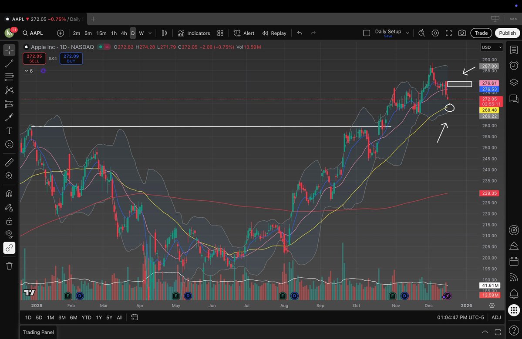522x339 pixels.
Task: Click the blue 272.09 BUY button
Action: coord(71,59)
